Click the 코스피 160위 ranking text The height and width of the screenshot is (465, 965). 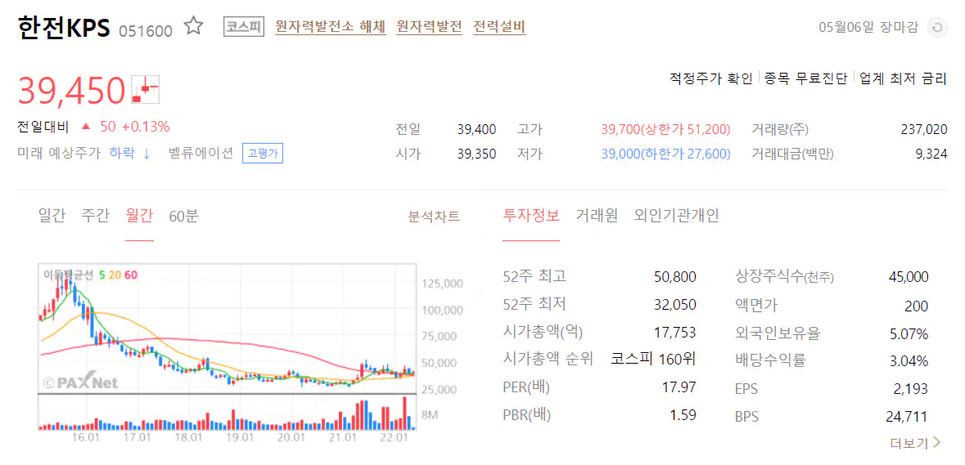[653, 360]
